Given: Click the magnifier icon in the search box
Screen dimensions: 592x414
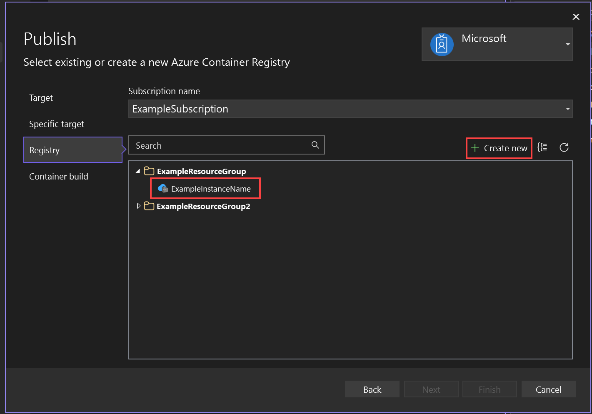Looking at the screenshot, I should coord(315,145).
